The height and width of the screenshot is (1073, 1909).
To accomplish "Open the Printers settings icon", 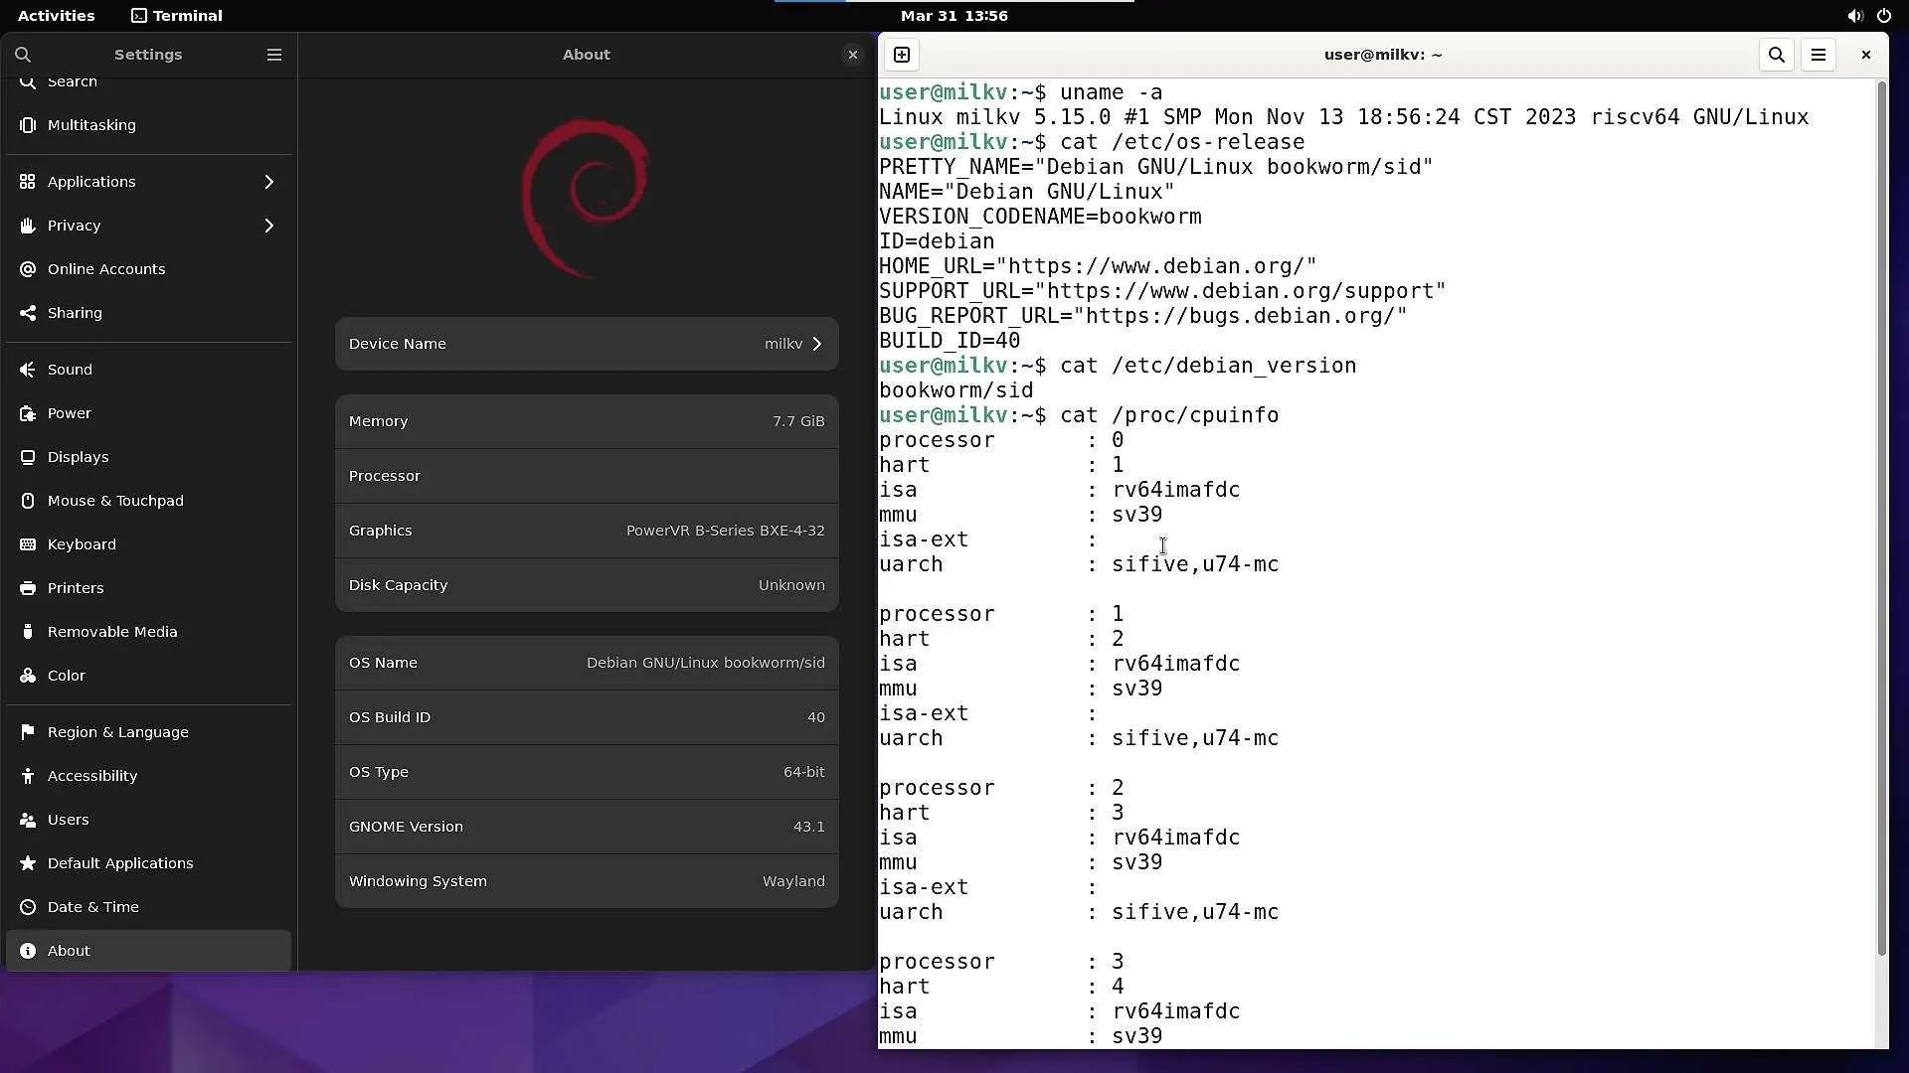I will tap(26, 588).
